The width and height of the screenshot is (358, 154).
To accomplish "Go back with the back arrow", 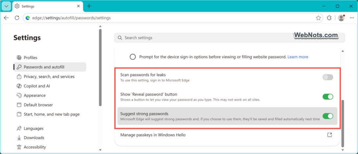I will 6,18.
